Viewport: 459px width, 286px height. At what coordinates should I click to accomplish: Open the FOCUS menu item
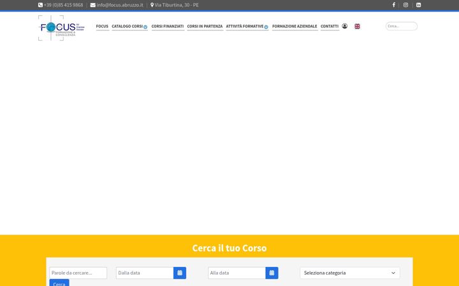coord(102,26)
